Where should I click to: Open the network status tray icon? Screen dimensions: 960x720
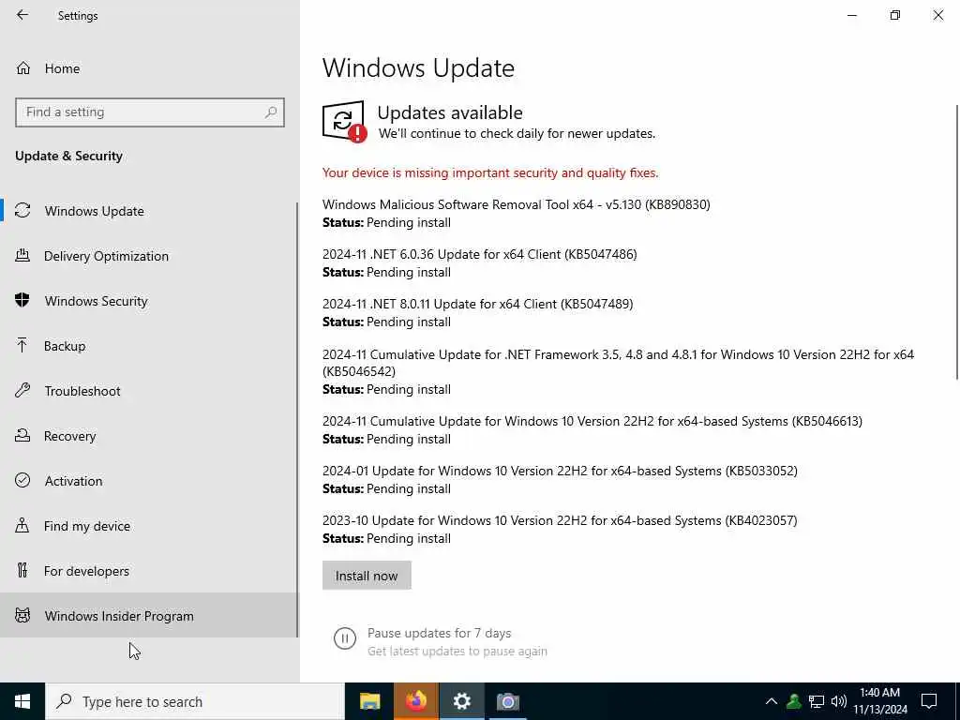pyautogui.click(x=817, y=701)
